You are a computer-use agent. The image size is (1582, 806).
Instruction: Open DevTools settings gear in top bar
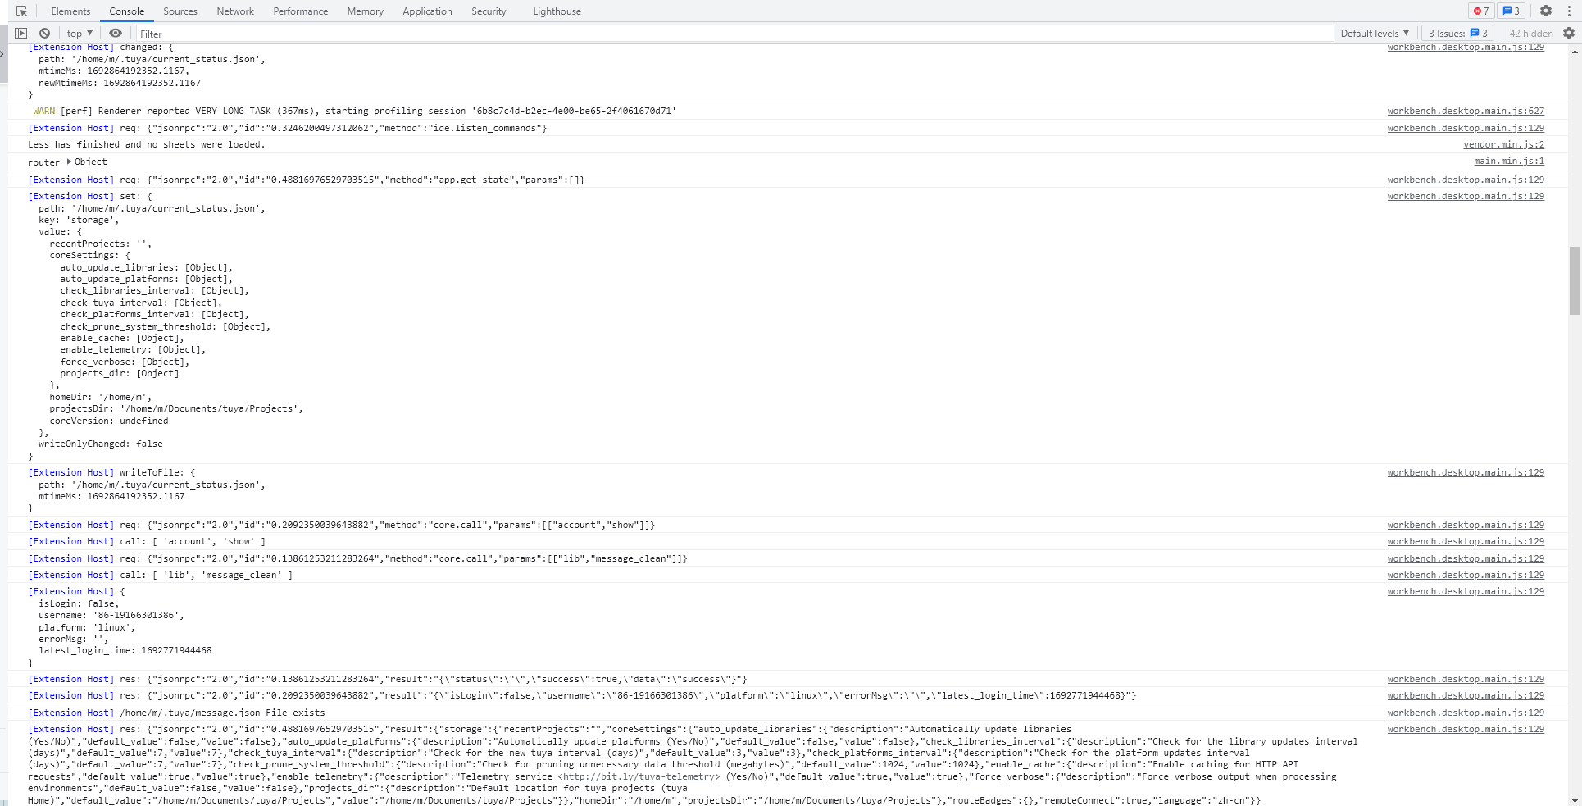[1545, 11]
